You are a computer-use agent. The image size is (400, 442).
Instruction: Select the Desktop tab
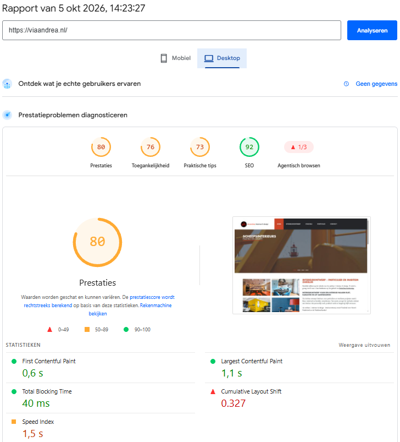pos(222,58)
